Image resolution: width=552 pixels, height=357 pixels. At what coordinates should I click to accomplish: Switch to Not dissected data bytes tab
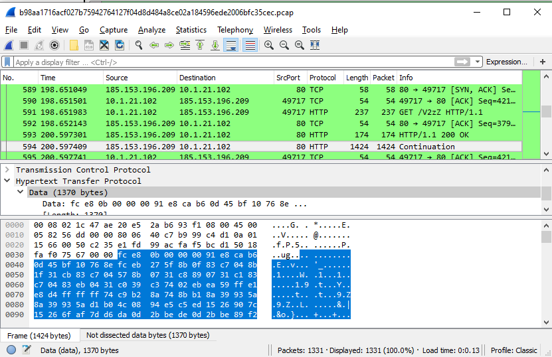click(148, 335)
